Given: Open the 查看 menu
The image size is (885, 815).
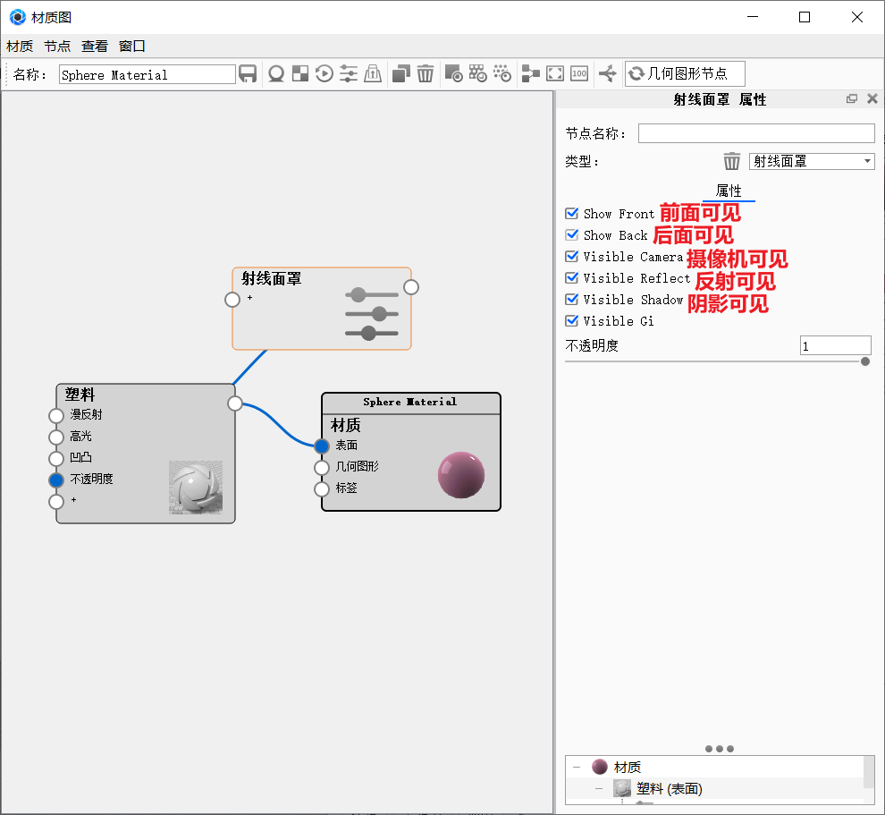Looking at the screenshot, I should 94,47.
